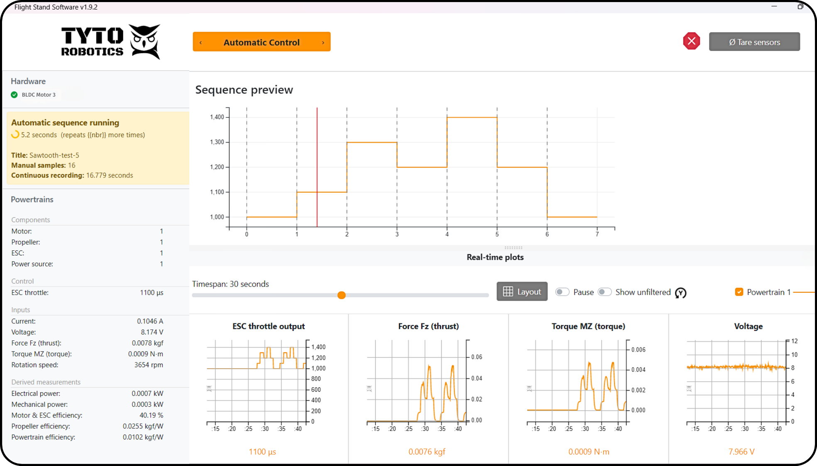Screen dimensions: 817x466
Task: Select the Automatic Control mode tab
Action: [262, 42]
